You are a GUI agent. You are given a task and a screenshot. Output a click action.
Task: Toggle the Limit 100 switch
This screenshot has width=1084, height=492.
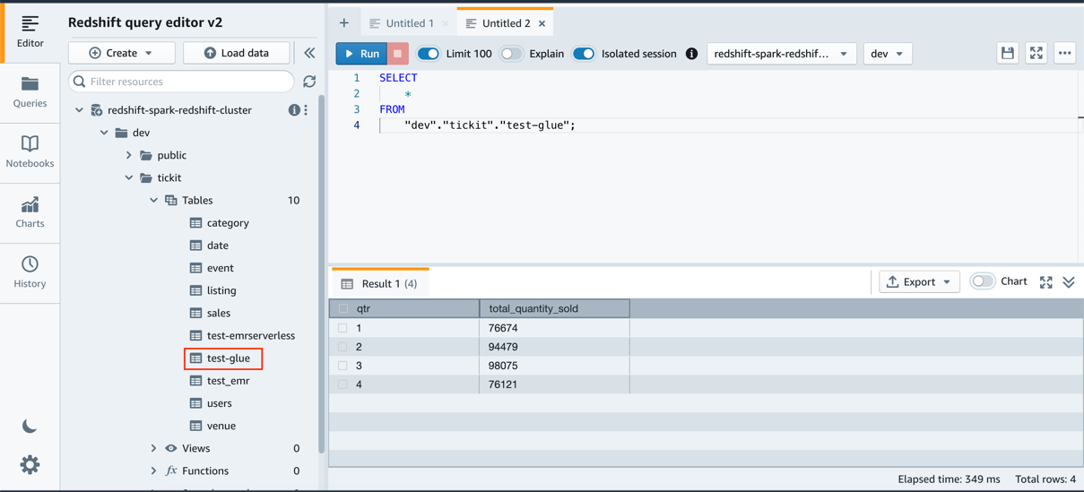point(429,54)
